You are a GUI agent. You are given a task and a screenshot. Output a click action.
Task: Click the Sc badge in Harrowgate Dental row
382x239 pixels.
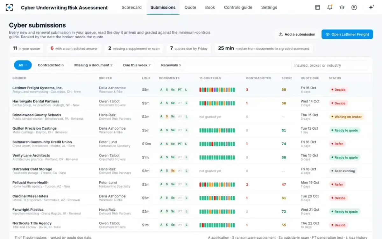point(173,103)
